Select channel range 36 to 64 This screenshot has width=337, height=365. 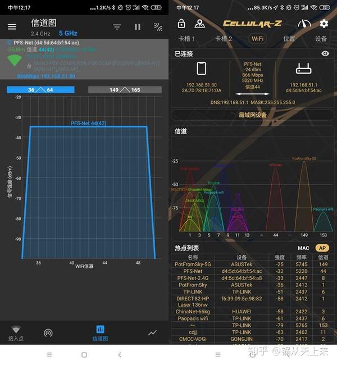pos(40,90)
